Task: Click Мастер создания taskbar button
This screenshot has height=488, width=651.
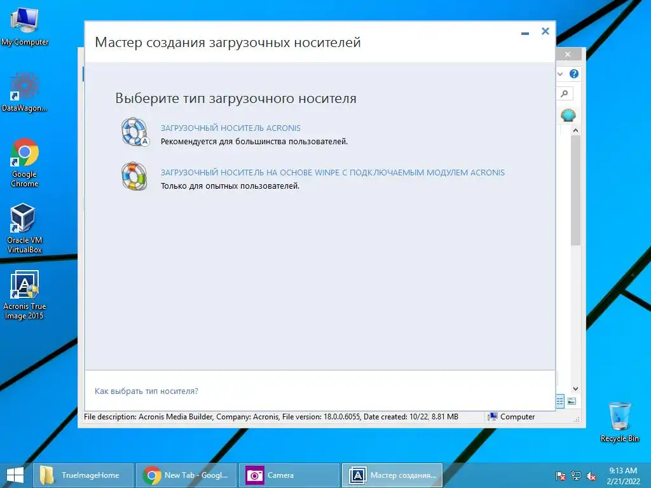Action: click(392, 475)
